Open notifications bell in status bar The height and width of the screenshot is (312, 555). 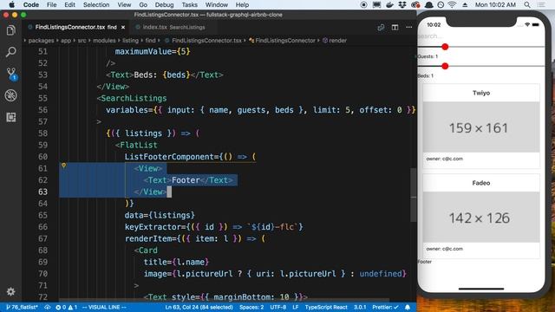408,307
